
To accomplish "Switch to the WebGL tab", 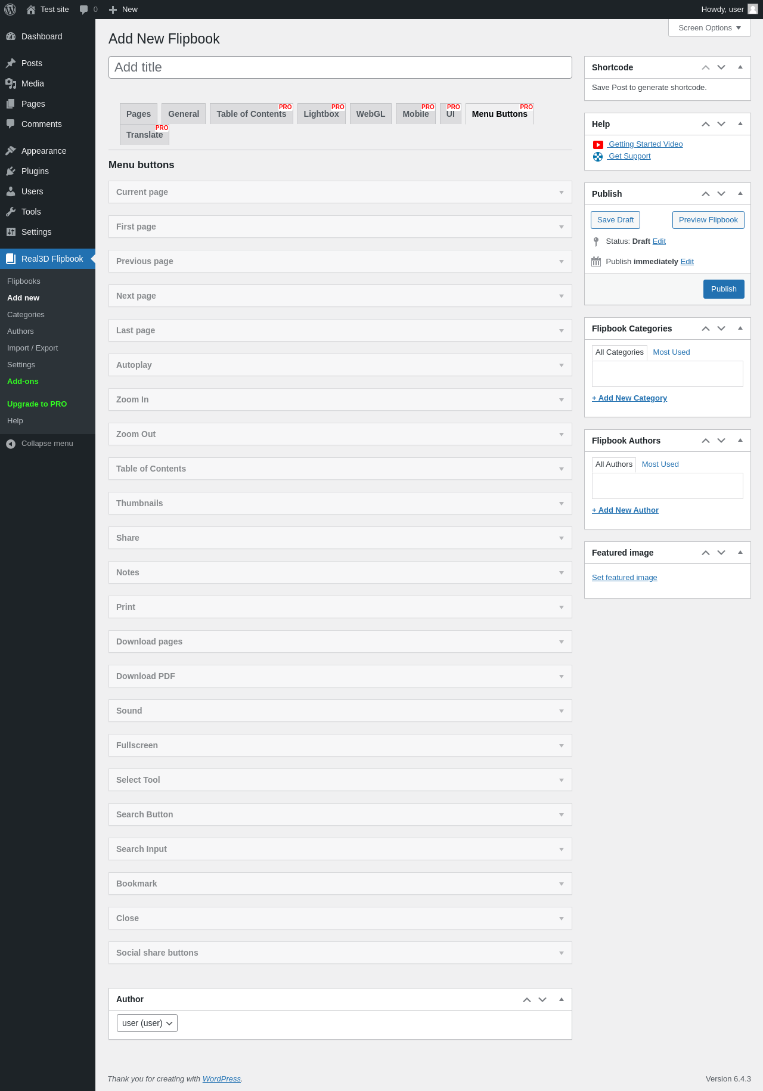I will 371,114.
